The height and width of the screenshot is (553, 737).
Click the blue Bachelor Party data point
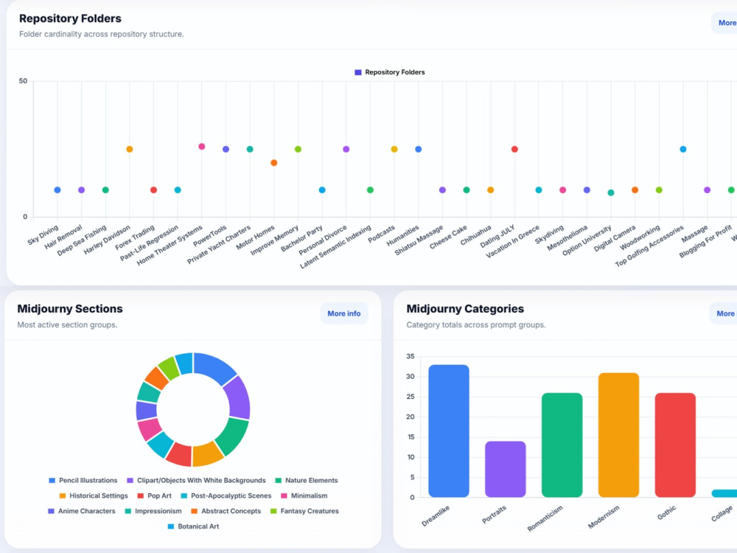322,190
